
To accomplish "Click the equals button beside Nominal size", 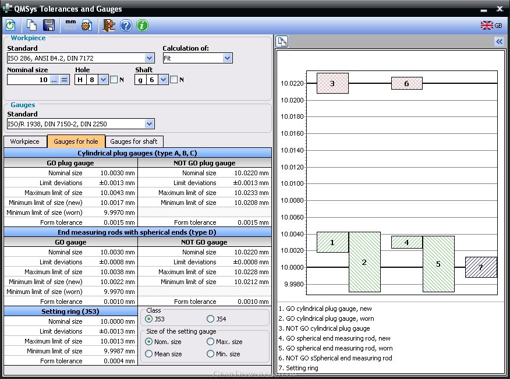I will click(x=65, y=80).
